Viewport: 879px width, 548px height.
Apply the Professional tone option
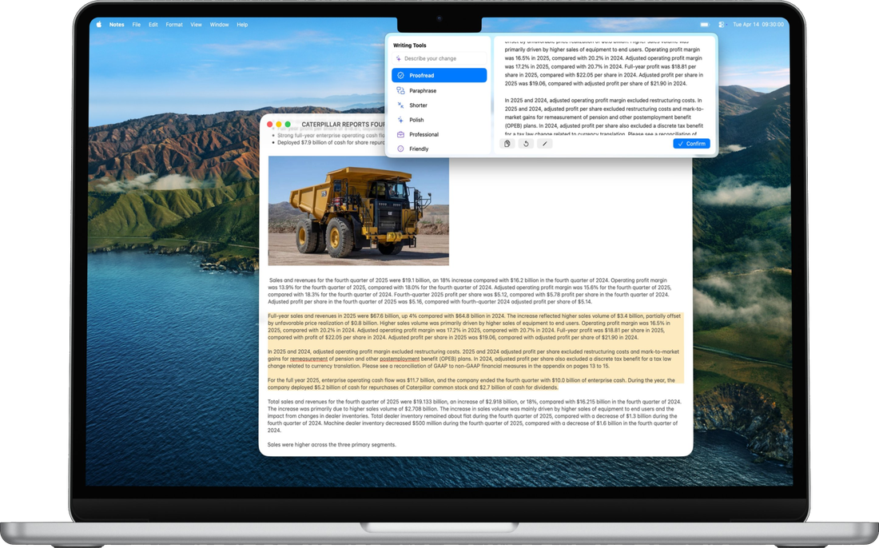coord(439,134)
